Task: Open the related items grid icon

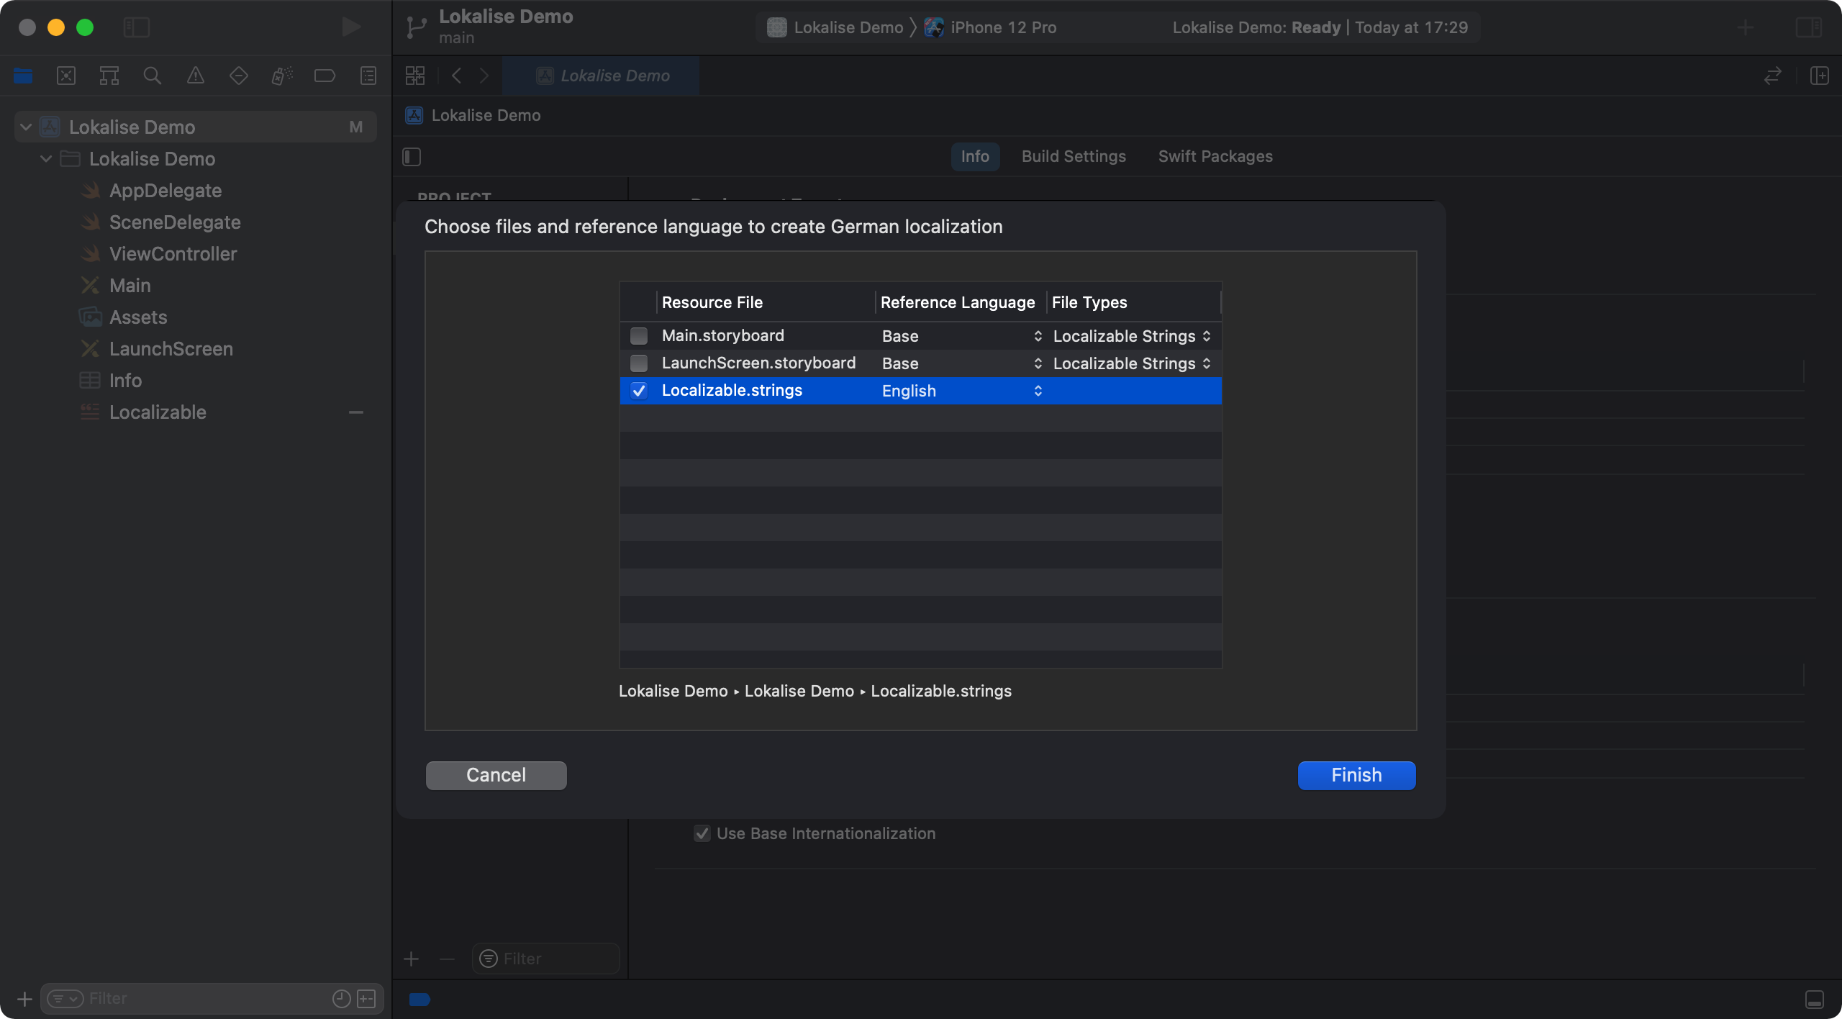Action: pos(415,76)
